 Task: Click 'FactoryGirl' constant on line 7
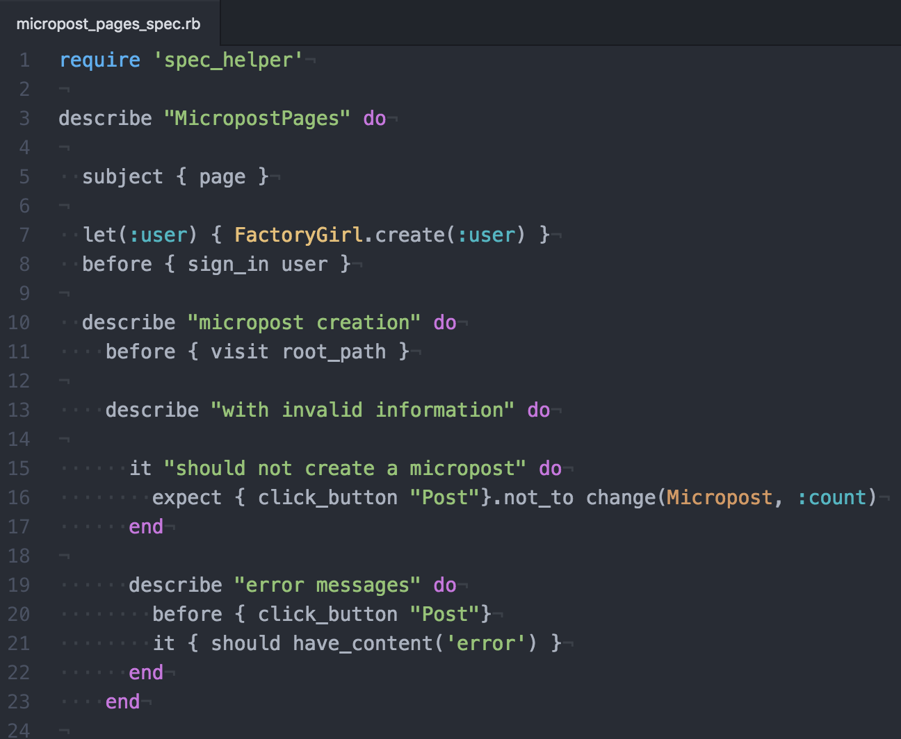click(x=299, y=235)
